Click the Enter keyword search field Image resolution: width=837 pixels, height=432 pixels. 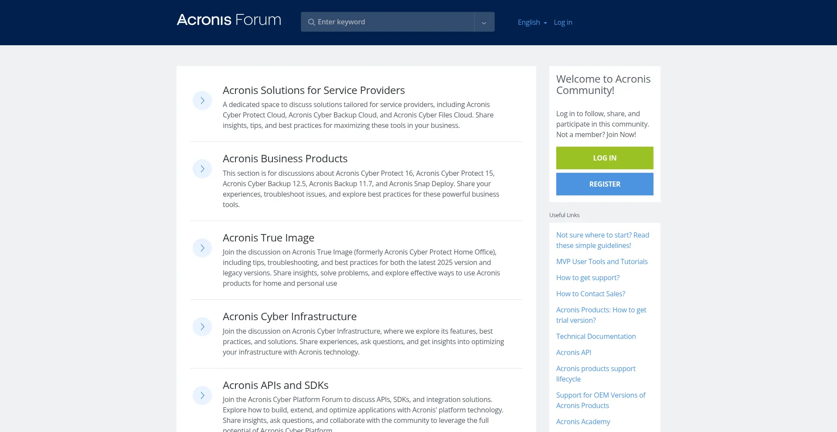pos(388,22)
